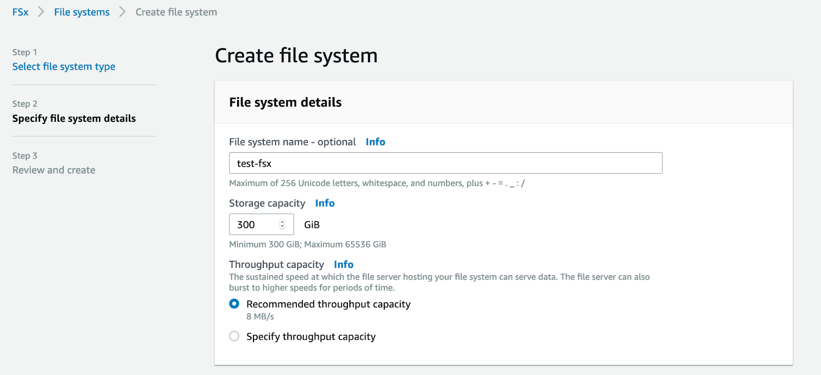
Task: Click the chevron right after FSx breadcrumb
Action: coord(41,12)
